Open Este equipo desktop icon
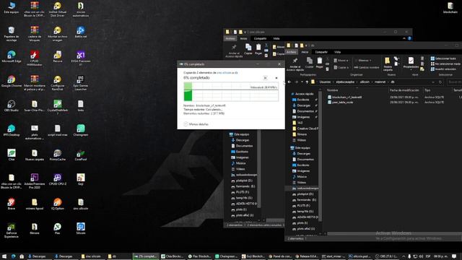 click(x=12, y=8)
